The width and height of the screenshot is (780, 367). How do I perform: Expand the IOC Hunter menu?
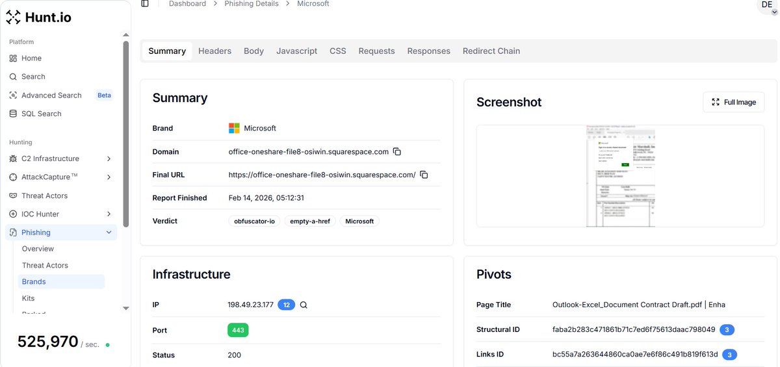point(109,214)
